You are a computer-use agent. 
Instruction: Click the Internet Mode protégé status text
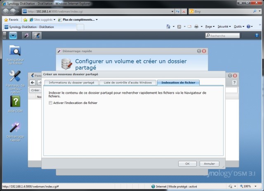pos(177,186)
